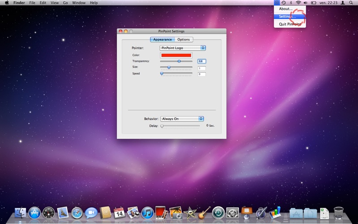Click the PinPoint menu bar icon
The width and height of the screenshot is (358, 224).
(x=277, y=3)
